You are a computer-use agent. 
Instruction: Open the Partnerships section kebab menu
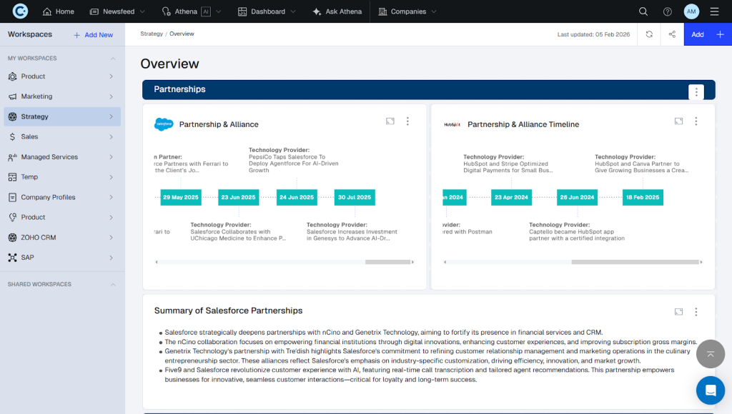pos(696,91)
